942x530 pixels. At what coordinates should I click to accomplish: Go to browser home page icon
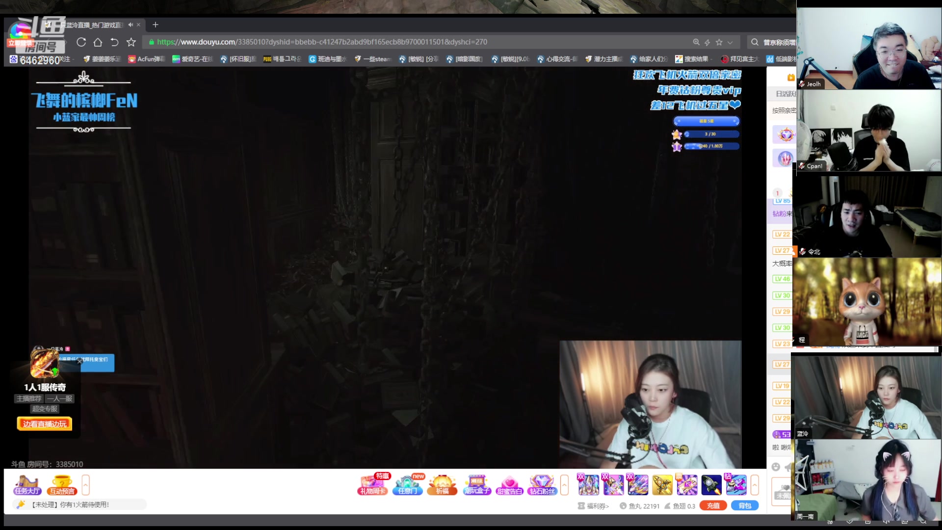coord(98,42)
